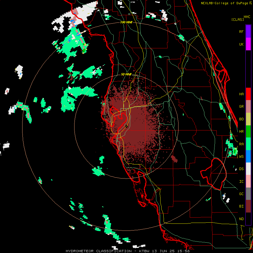Click the RF legend label text
Image resolution: width=253 pixels, height=253 pixels.
[241, 31]
